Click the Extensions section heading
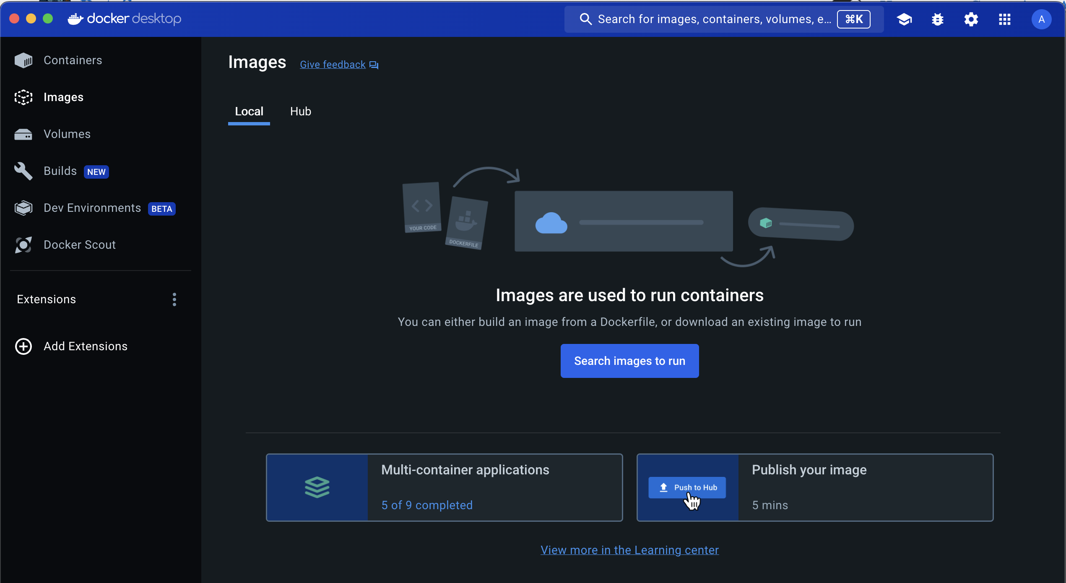Image resolution: width=1066 pixels, height=583 pixels. [47, 299]
